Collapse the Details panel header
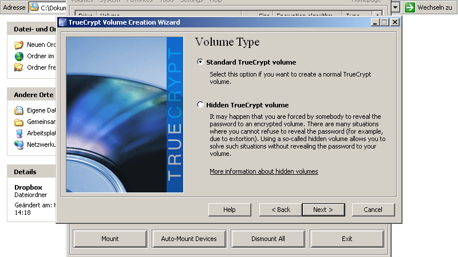Viewport: 458px width, 257px height. 31,172
